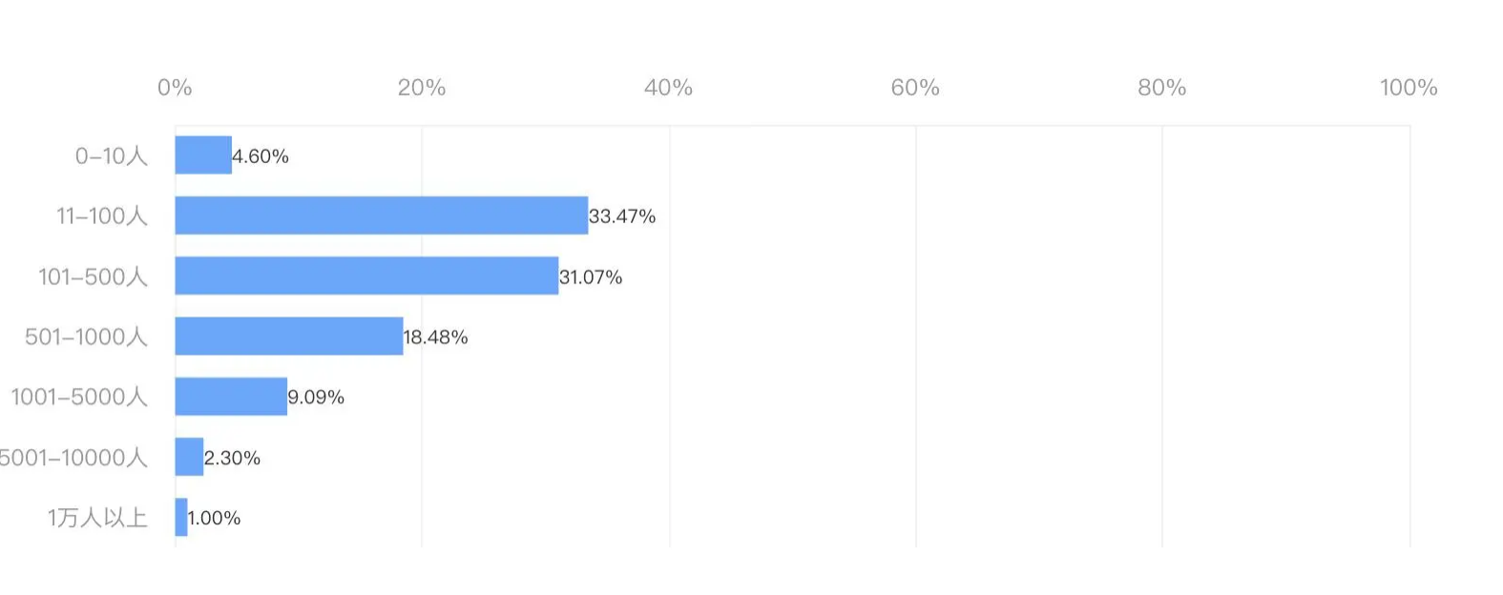Click the 100% axis tick label

[1409, 88]
